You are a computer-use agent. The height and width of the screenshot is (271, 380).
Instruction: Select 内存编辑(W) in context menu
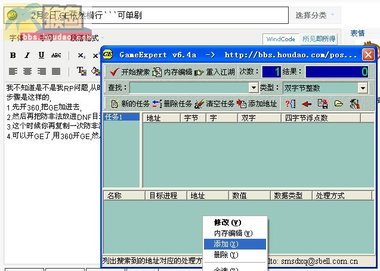(x=235, y=233)
